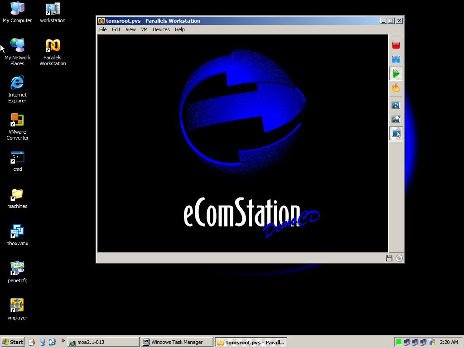Open the Help menu
The width and height of the screenshot is (464, 348).
[x=179, y=29]
